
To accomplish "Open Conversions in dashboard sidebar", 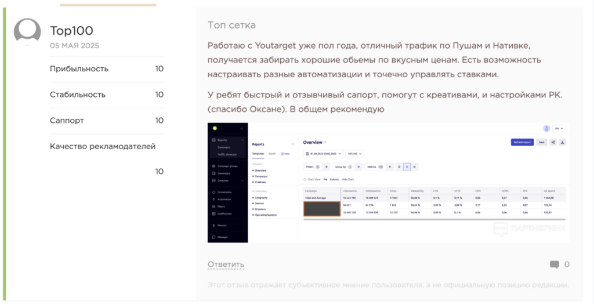I will [222, 192].
